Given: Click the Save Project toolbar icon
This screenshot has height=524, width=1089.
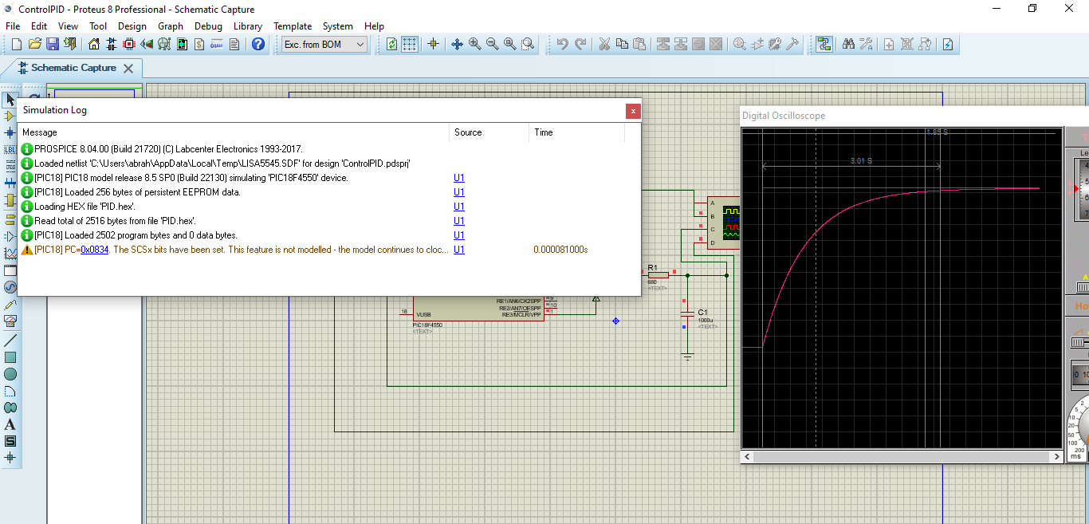Looking at the screenshot, I should click(x=53, y=45).
